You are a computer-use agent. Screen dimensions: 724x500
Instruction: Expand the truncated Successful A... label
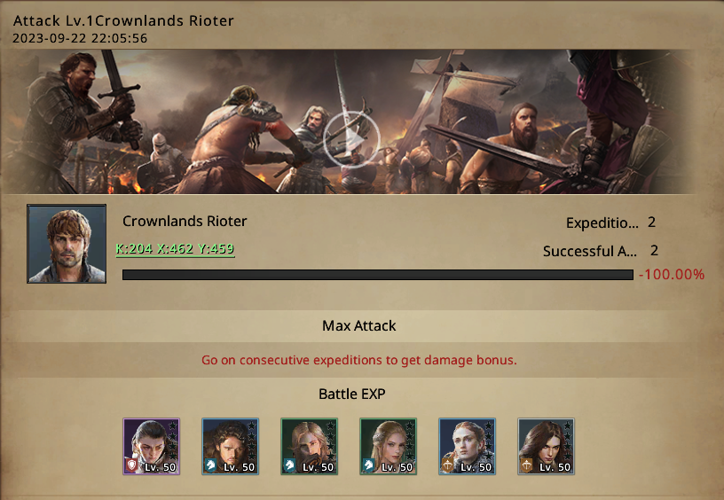point(590,252)
